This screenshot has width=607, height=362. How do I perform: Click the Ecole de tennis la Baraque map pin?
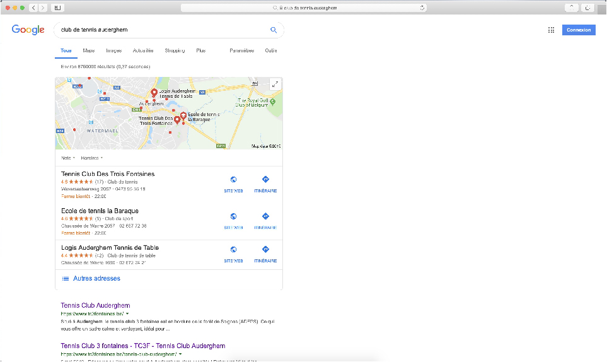[x=183, y=116]
